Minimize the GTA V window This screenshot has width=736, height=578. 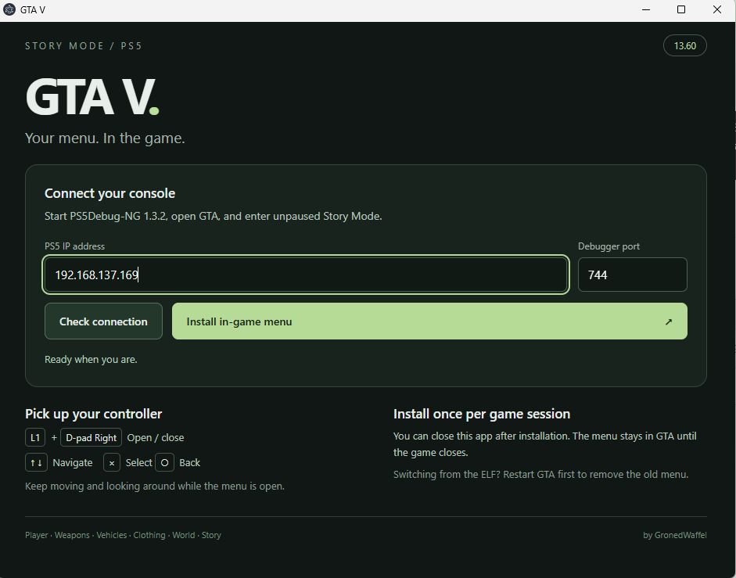click(646, 9)
